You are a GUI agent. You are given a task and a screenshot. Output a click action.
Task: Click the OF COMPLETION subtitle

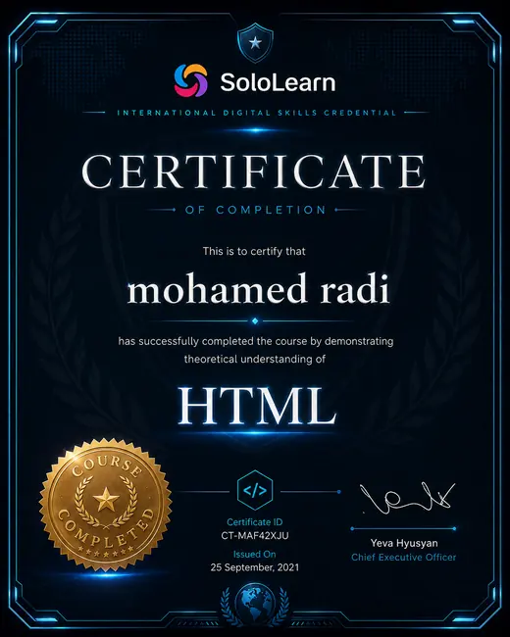coord(255,210)
